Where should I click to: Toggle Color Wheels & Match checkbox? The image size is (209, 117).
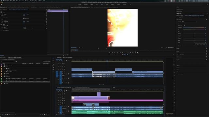[206, 54]
